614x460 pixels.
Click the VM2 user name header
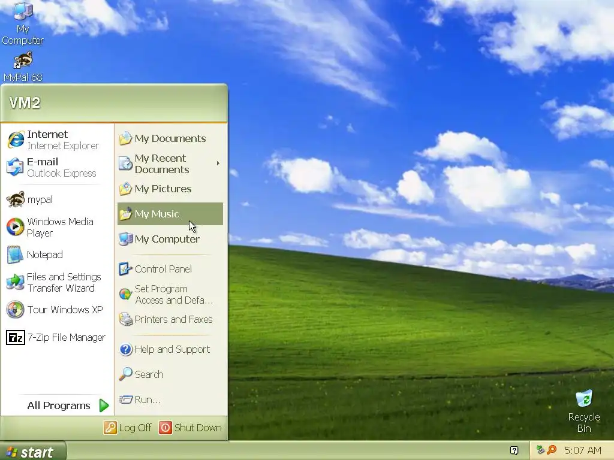tap(25, 103)
